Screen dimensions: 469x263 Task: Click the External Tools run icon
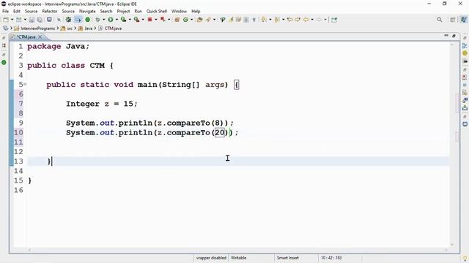[x=136, y=20]
